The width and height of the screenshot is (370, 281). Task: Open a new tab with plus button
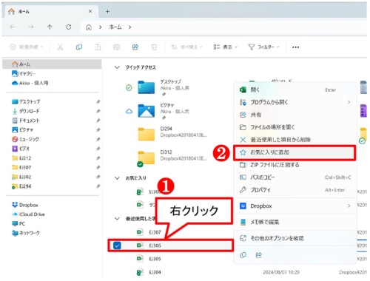[107, 11]
